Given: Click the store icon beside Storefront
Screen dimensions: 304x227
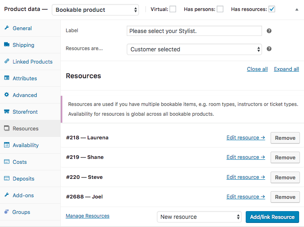Looking at the screenshot, I should (7, 112).
